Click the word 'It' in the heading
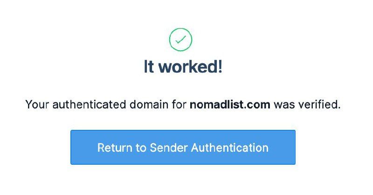 pyautogui.click(x=149, y=67)
